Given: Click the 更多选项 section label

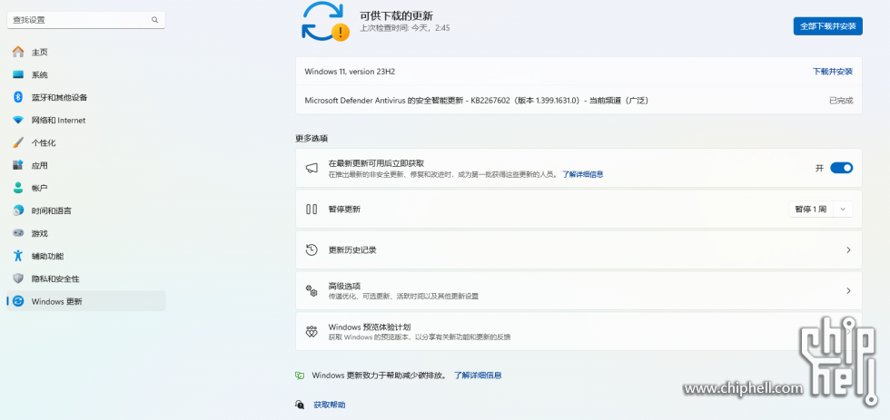Looking at the screenshot, I should [x=311, y=138].
